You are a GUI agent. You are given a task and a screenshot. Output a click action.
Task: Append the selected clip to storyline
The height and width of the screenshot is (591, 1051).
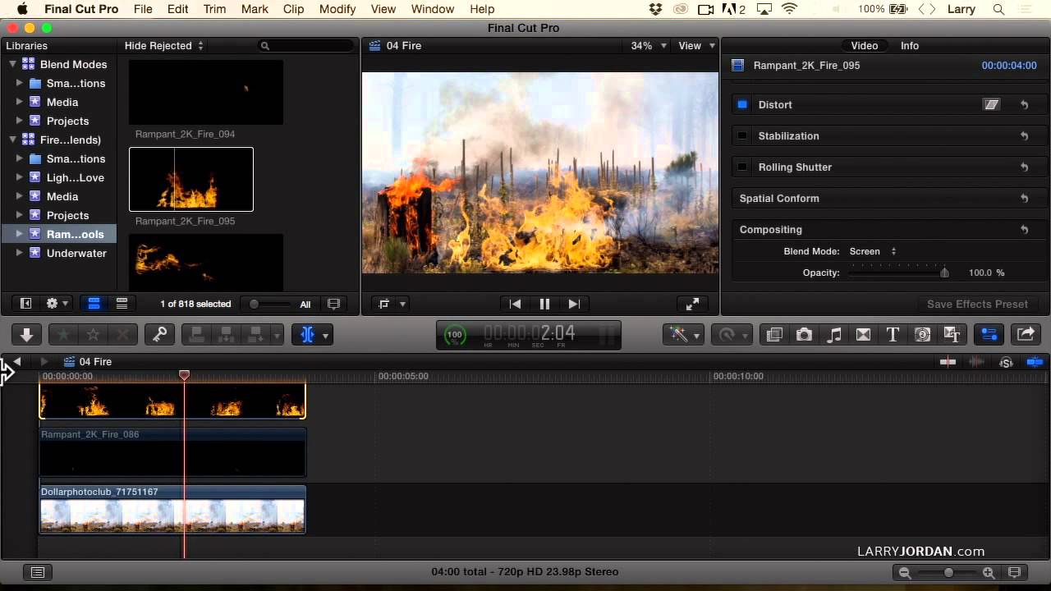tap(255, 334)
